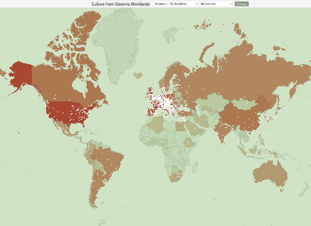Select Madagascar on the map
The image size is (311, 226).
[x=195, y=167]
